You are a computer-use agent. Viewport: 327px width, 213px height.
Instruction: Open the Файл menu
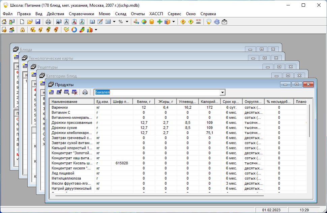(7, 14)
